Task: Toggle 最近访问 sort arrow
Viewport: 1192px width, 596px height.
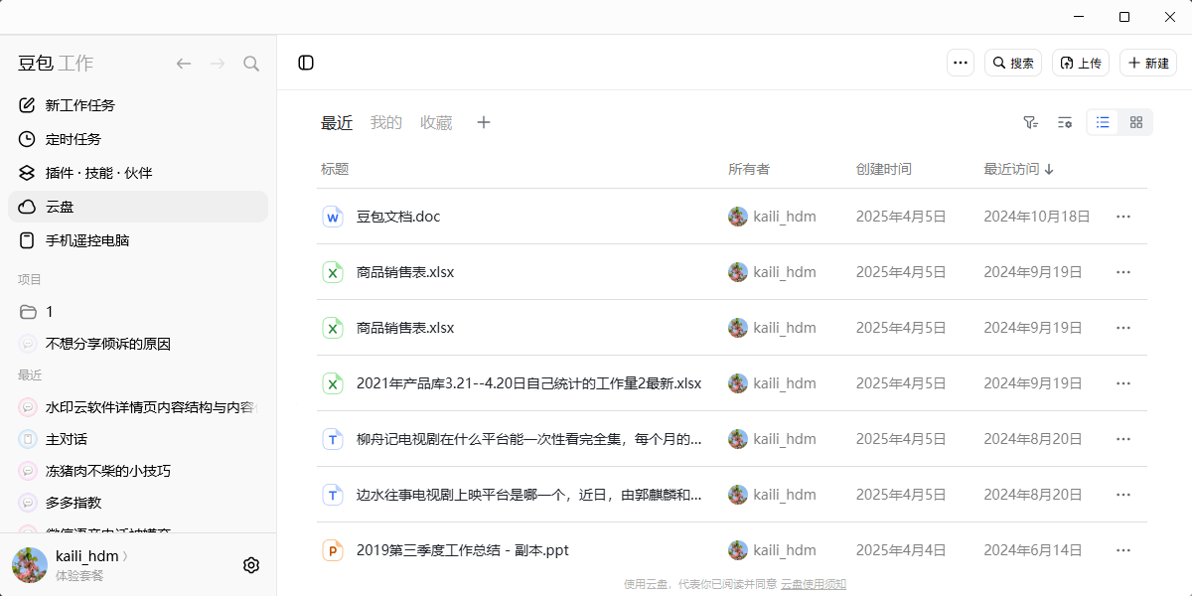Action: tap(1049, 170)
